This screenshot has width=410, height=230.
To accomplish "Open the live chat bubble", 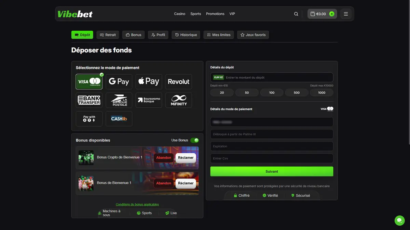I will point(399,220).
